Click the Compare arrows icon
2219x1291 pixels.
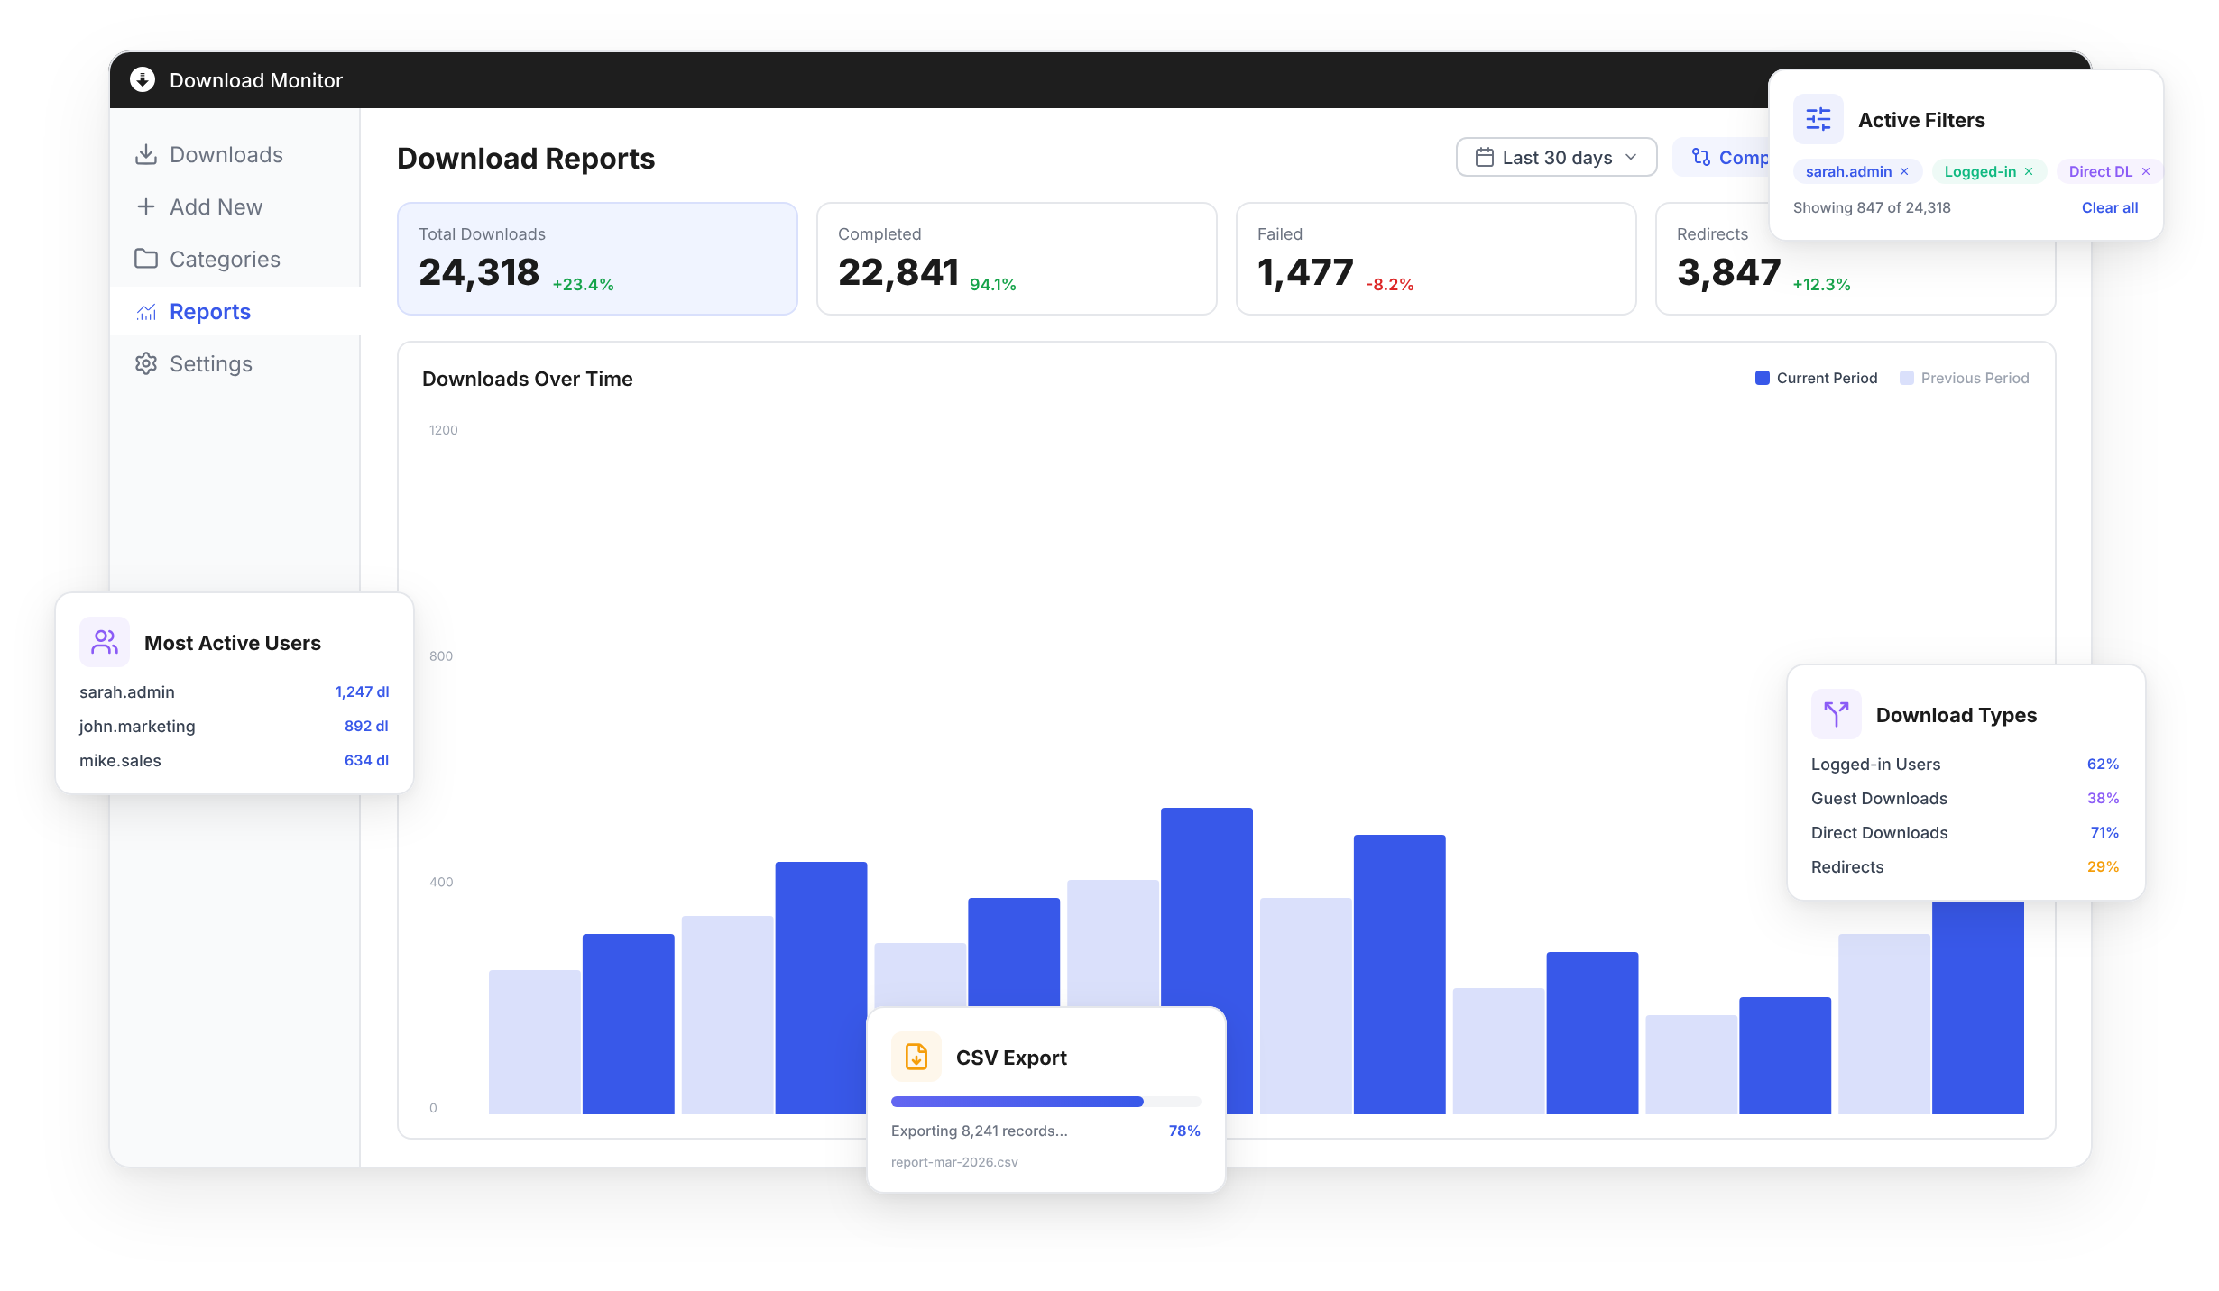click(1700, 158)
